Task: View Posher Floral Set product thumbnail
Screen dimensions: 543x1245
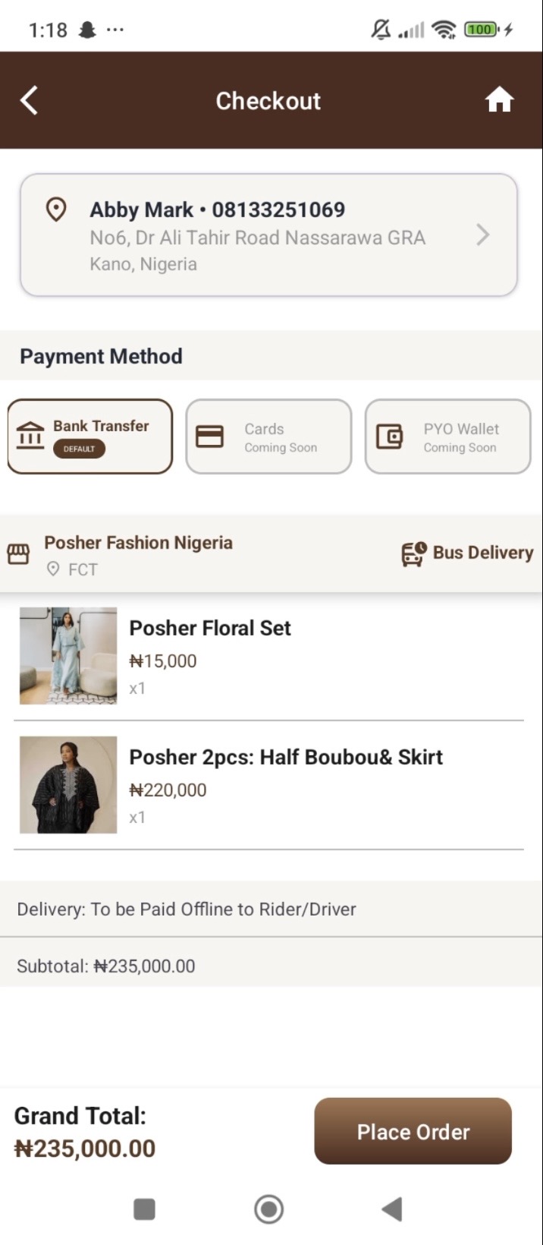Action: [68, 656]
